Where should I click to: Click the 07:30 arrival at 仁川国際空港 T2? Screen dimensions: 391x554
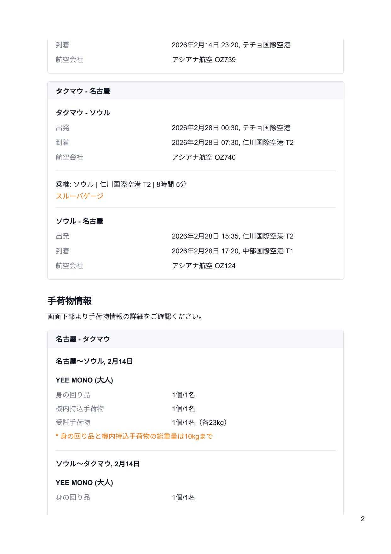point(233,143)
